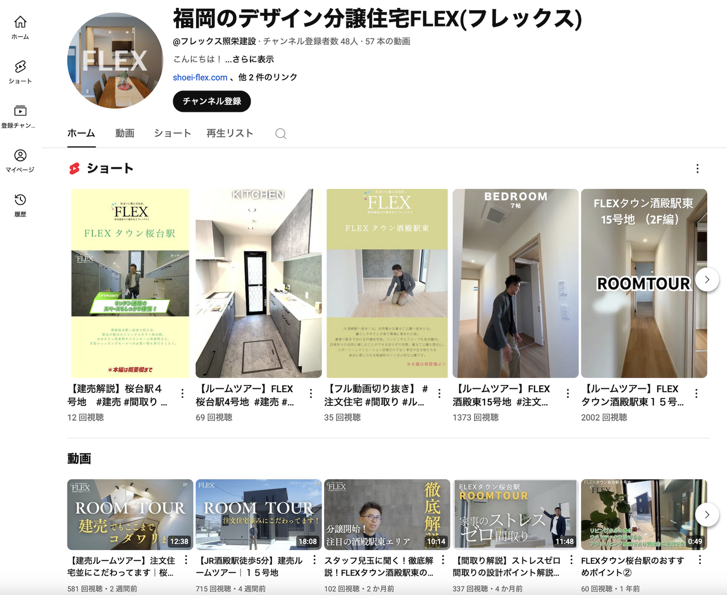Click 581 回視聴・2 週間前 metadata
The image size is (727, 595).
pos(102,589)
